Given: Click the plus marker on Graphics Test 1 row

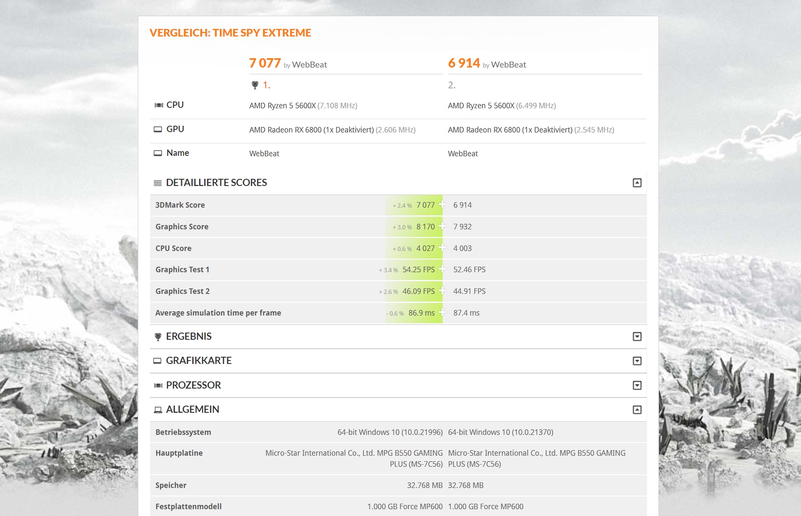Looking at the screenshot, I should [442, 269].
